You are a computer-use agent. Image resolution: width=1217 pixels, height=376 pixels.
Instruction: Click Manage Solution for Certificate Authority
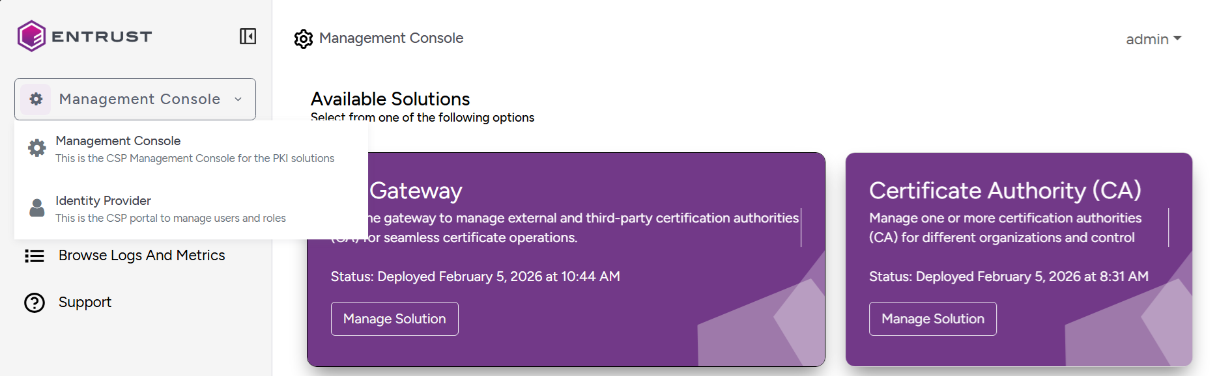(x=932, y=319)
